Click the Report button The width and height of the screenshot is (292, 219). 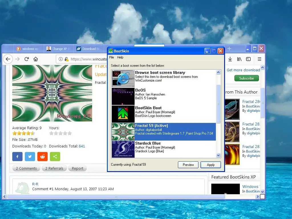tap(78, 168)
